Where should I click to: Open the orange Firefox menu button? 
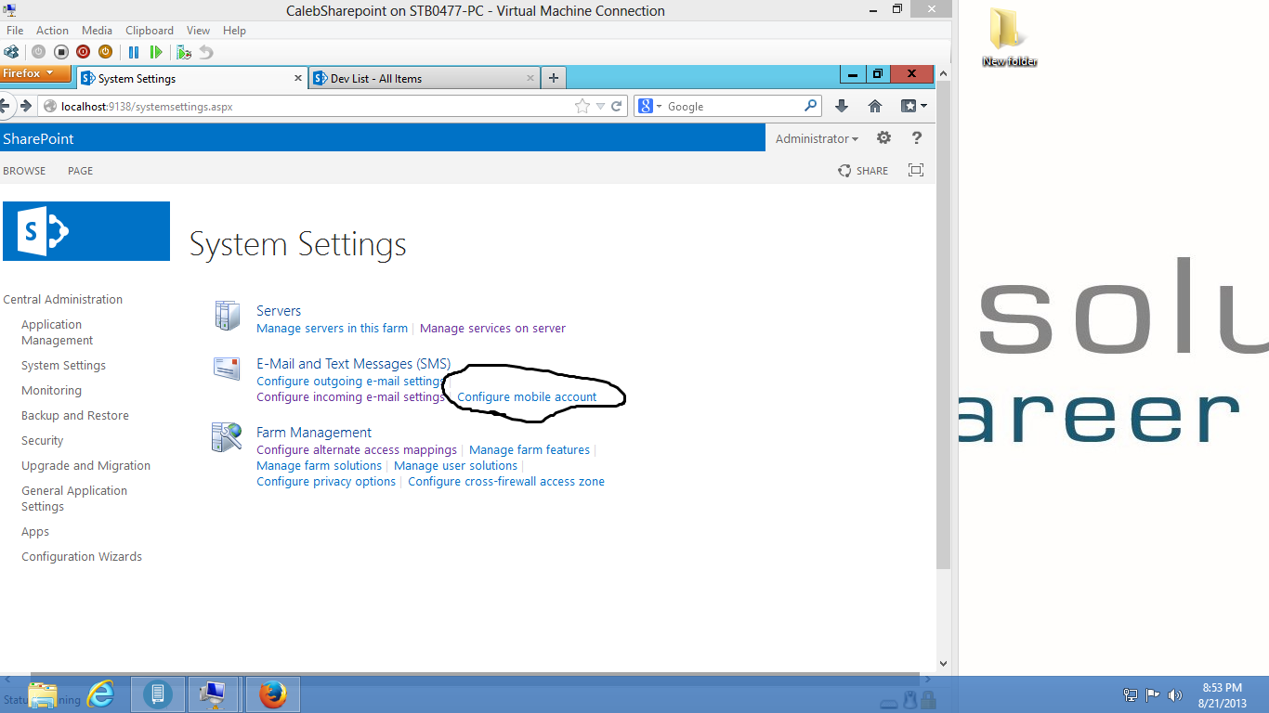click(35, 73)
